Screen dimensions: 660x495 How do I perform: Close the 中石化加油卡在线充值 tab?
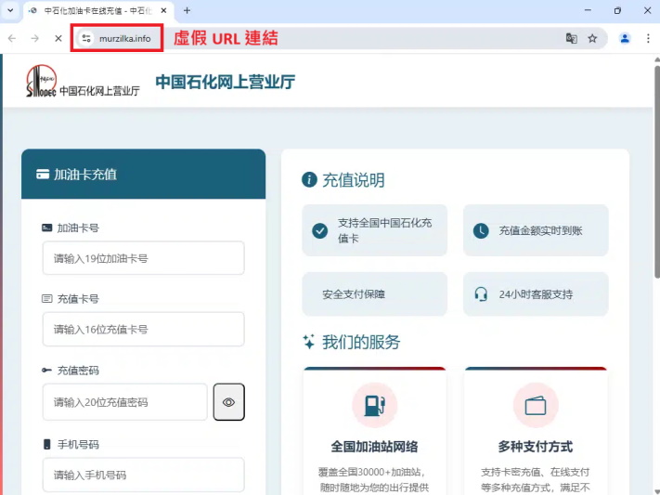[163, 10]
